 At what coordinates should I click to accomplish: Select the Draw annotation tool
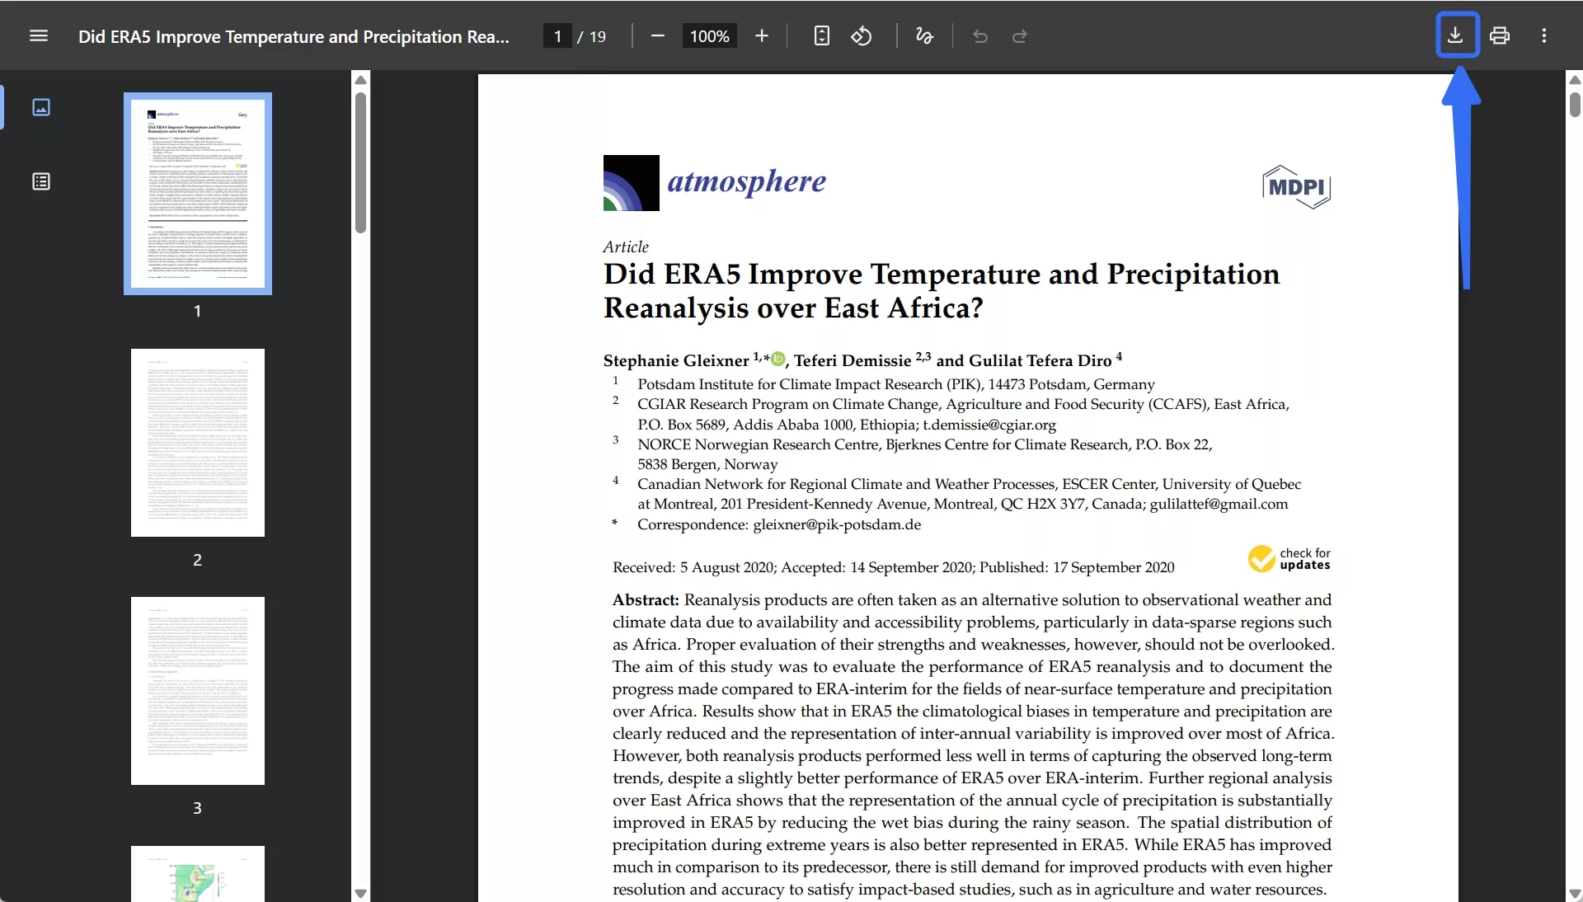(924, 35)
